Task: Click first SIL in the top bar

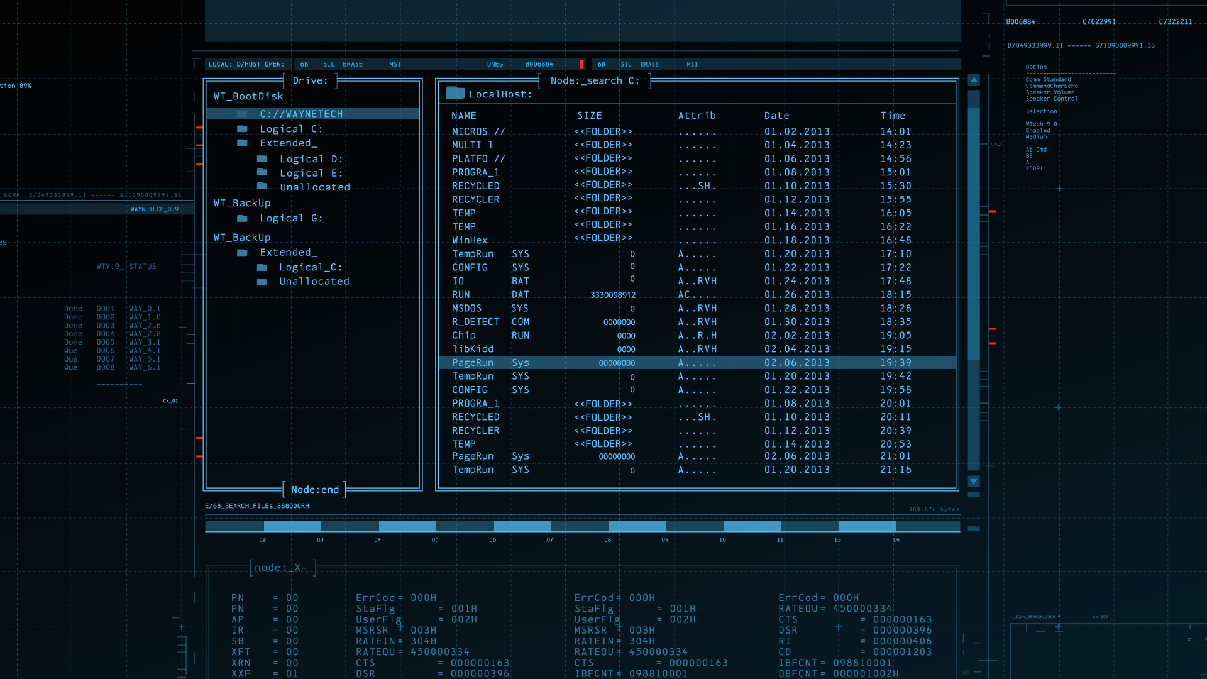Action: pyautogui.click(x=329, y=64)
